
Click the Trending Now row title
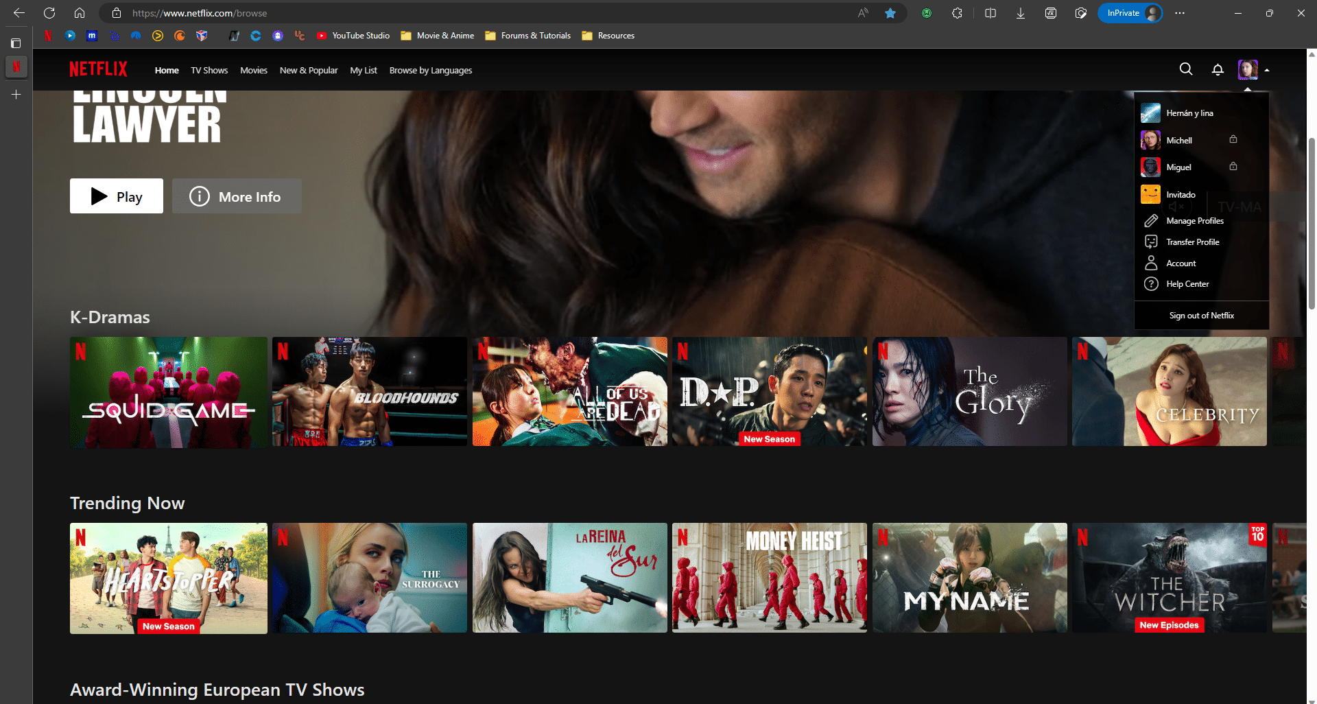click(x=127, y=503)
